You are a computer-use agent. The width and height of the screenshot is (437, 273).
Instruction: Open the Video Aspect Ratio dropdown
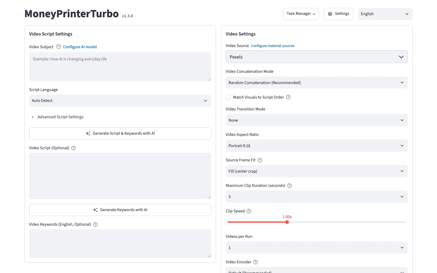tap(317, 146)
